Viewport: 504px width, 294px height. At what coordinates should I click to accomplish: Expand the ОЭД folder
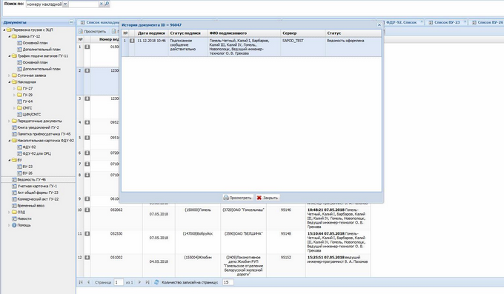(10, 212)
